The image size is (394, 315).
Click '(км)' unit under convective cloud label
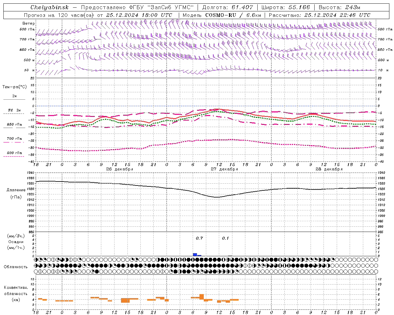(16, 300)
